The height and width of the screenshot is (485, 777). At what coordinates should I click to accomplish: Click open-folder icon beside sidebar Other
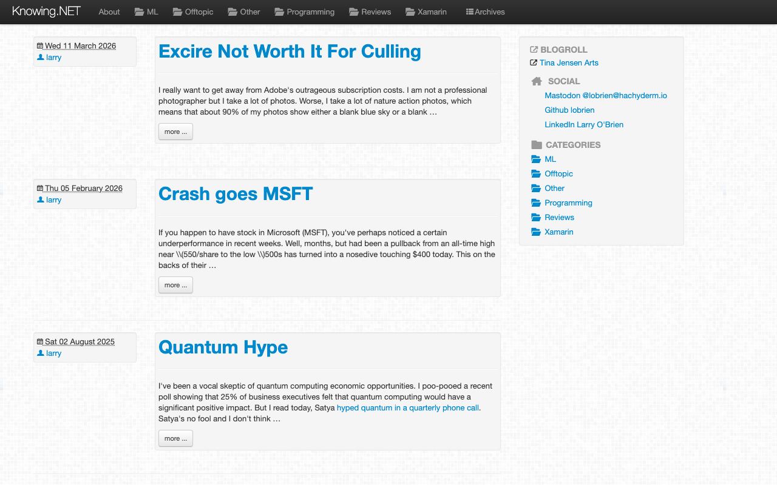tap(536, 188)
